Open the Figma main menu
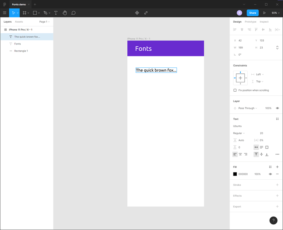This screenshot has width=283, height=230. click(4, 13)
